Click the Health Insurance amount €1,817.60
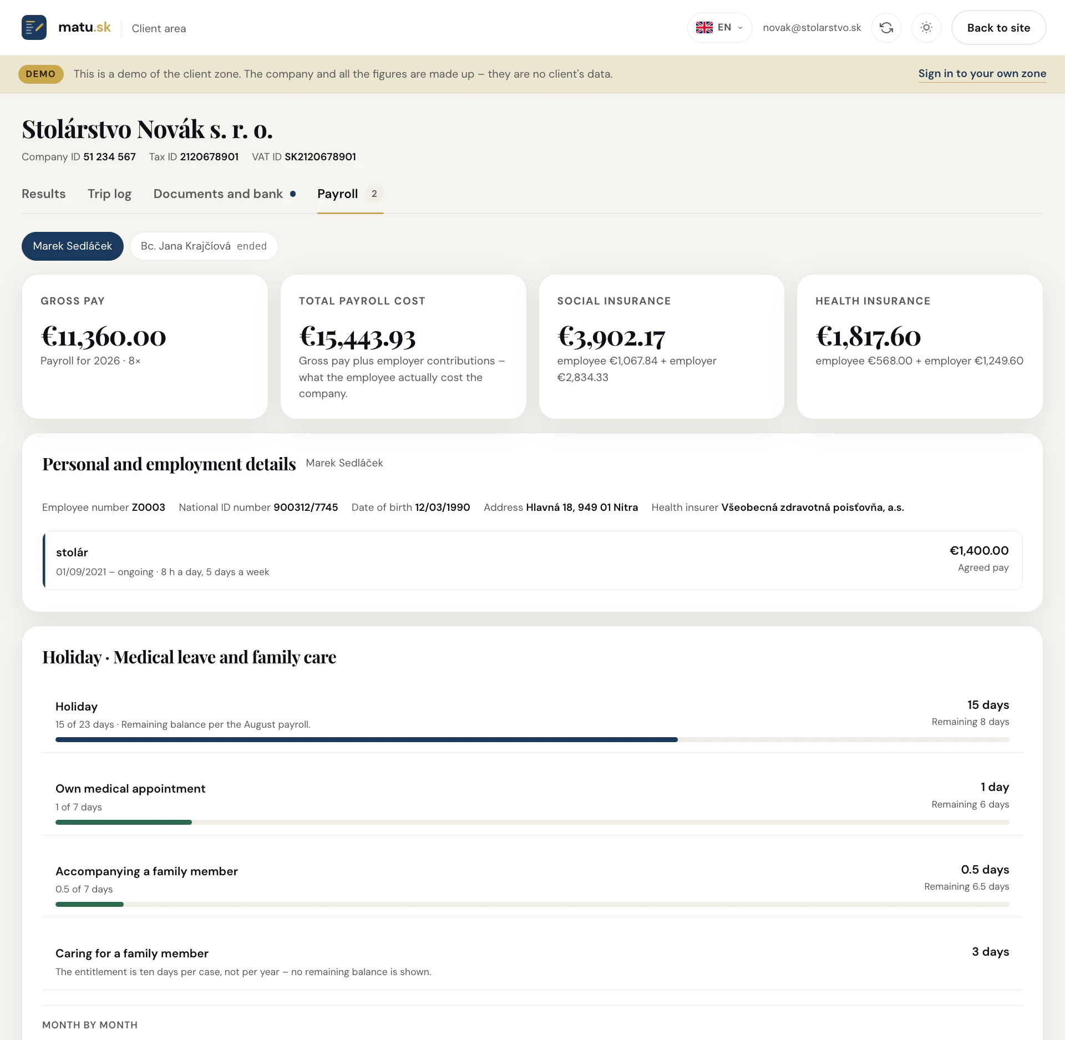Image resolution: width=1065 pixels, height=1040 pixels. (x=868, y=337)
